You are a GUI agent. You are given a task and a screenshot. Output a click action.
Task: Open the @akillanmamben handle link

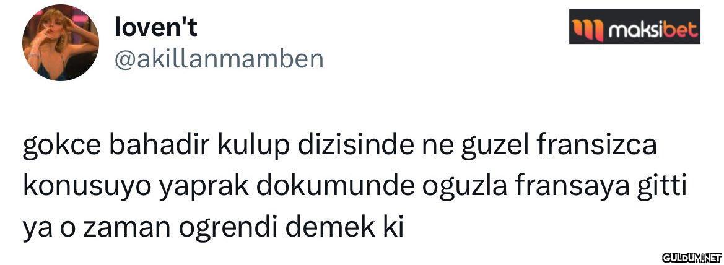[219, 59]
